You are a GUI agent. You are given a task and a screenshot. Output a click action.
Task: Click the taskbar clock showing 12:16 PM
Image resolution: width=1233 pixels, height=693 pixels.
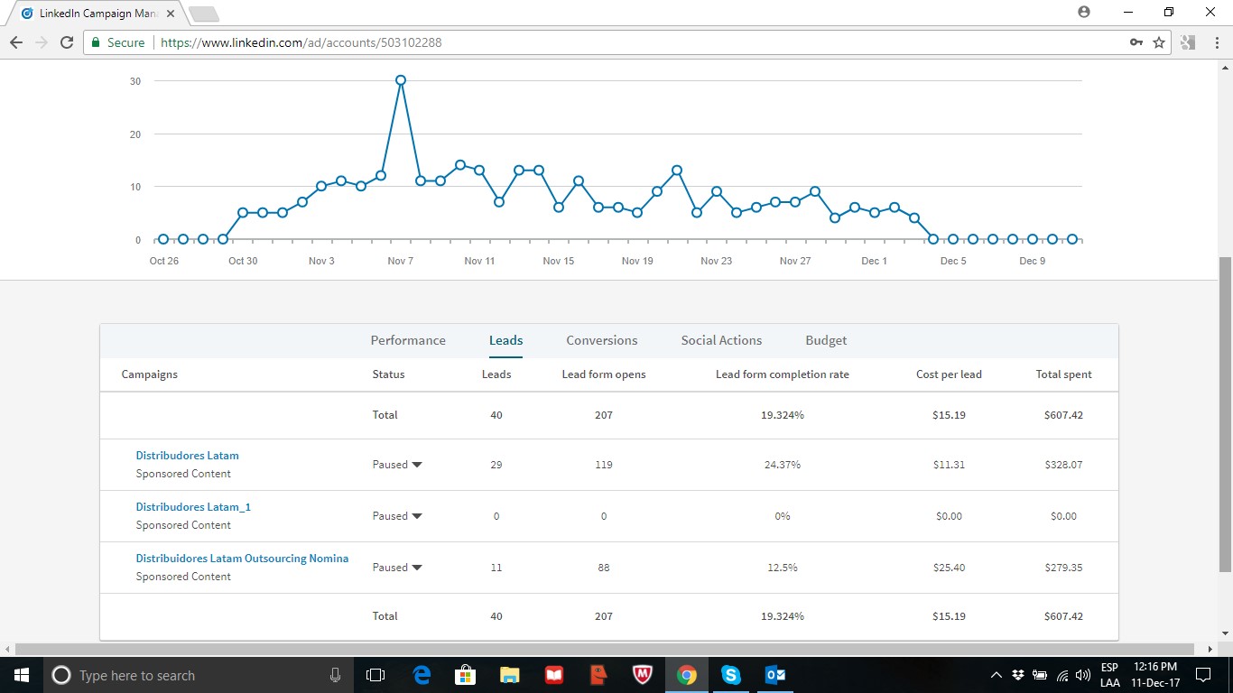click(1154, 675)
